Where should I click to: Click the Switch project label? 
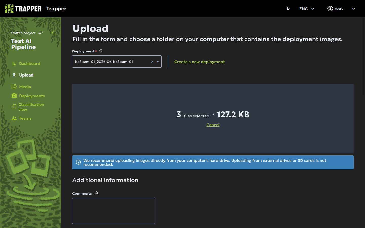pos(23,33)
